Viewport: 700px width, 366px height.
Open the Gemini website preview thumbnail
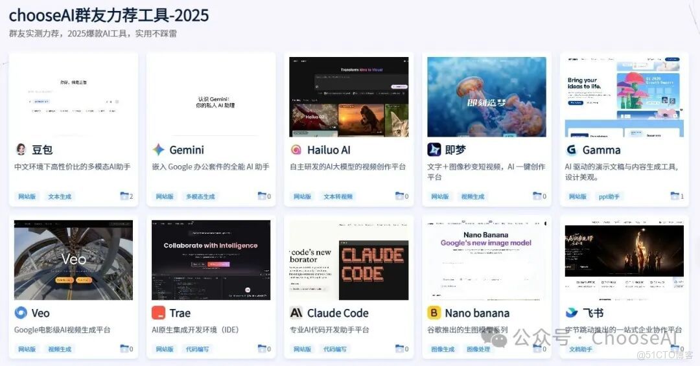coord(211,97)
